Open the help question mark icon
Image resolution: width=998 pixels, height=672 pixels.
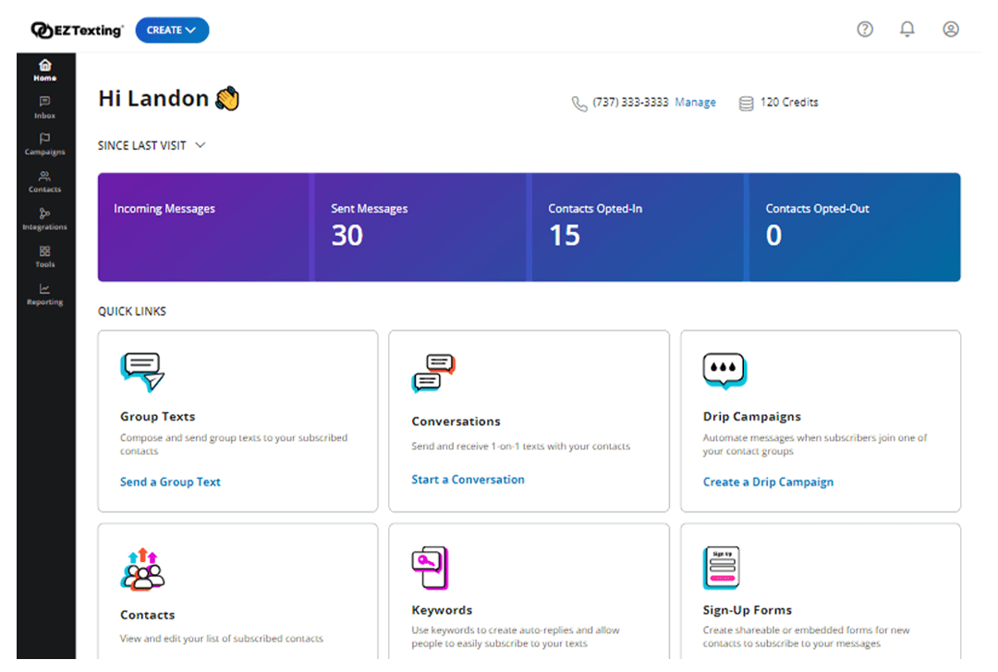(865, 30)
